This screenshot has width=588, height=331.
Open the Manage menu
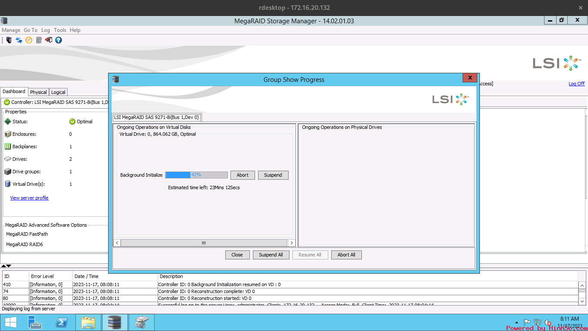point(11,30)
